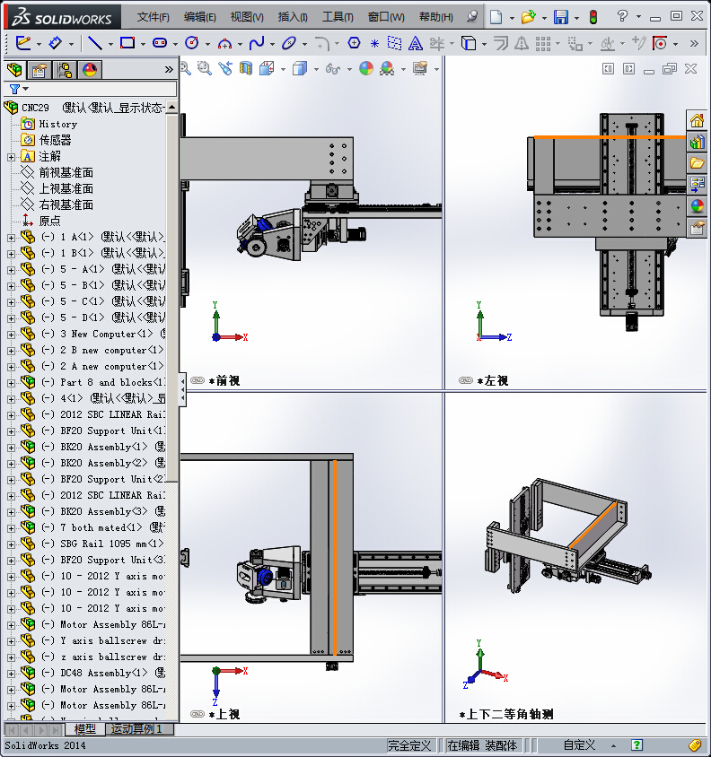The image size is (711, 757).
Task: Open the Line tool dropdown arrow
Action: [110, 45]
